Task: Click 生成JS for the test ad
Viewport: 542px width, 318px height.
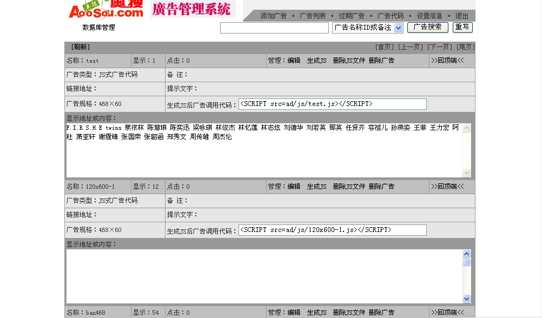Action: (316, 61)
